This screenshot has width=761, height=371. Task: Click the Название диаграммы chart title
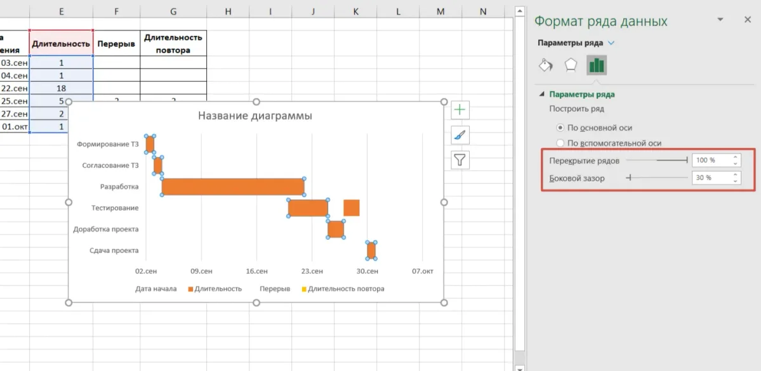(x=255, y=116)
